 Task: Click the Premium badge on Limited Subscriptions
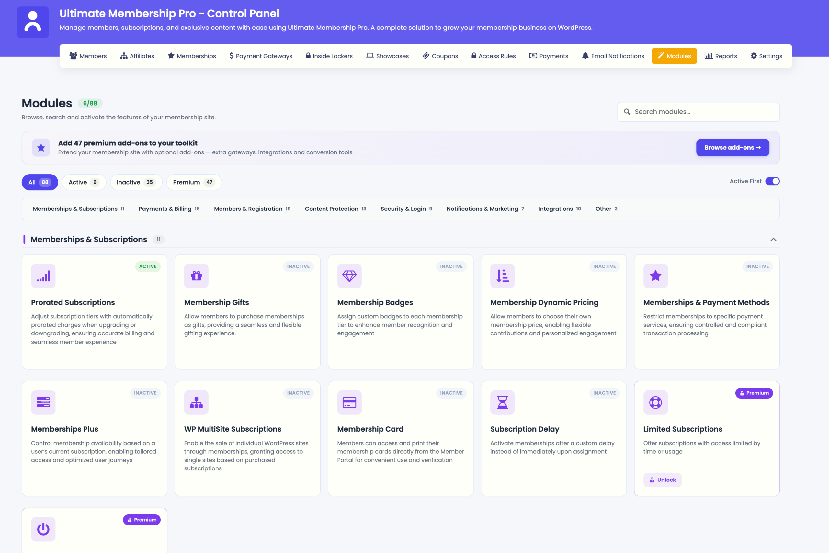(x=754, y=393)
